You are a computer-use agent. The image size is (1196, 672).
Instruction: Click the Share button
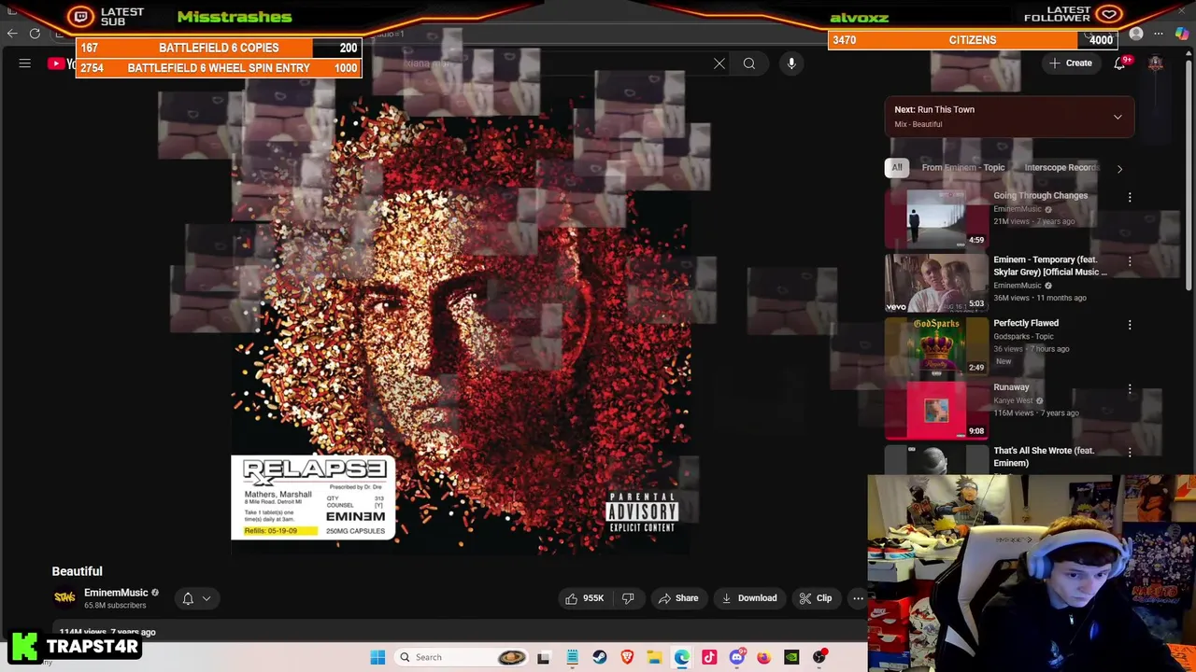pos(678,598)
